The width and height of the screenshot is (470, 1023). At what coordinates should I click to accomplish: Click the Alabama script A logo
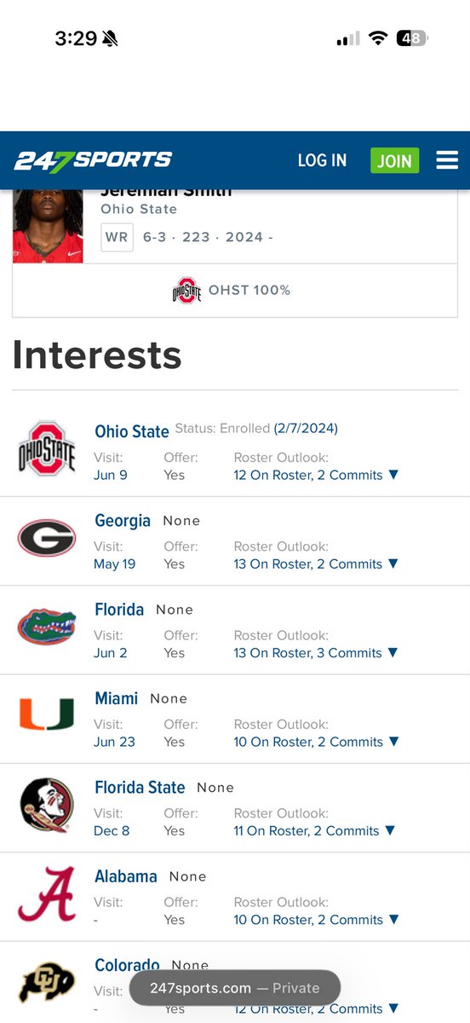click(47, 894)
